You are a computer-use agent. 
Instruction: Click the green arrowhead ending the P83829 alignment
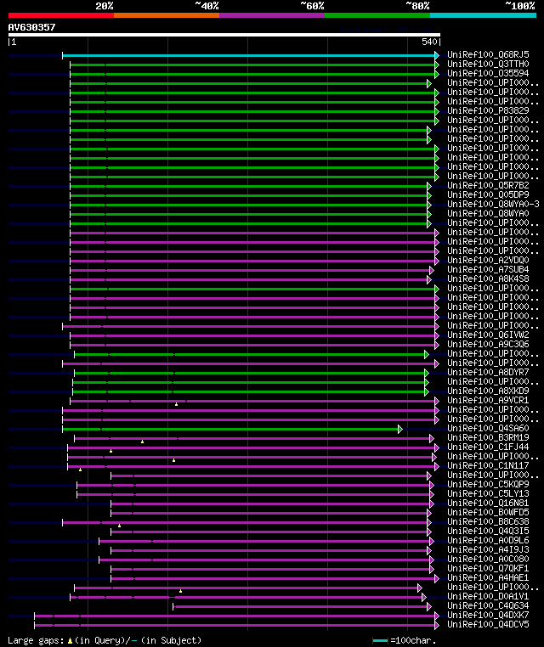[437, 111]
